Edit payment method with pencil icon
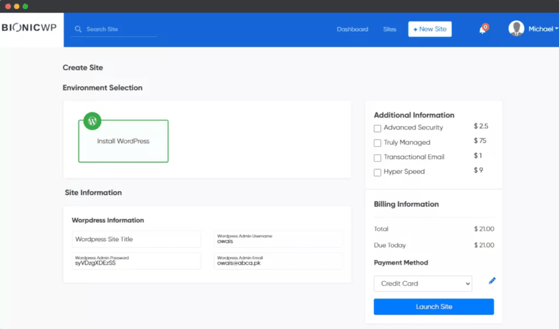Viewport: 559px width, 329px height. pyautogui.click(x=492, y=281)
